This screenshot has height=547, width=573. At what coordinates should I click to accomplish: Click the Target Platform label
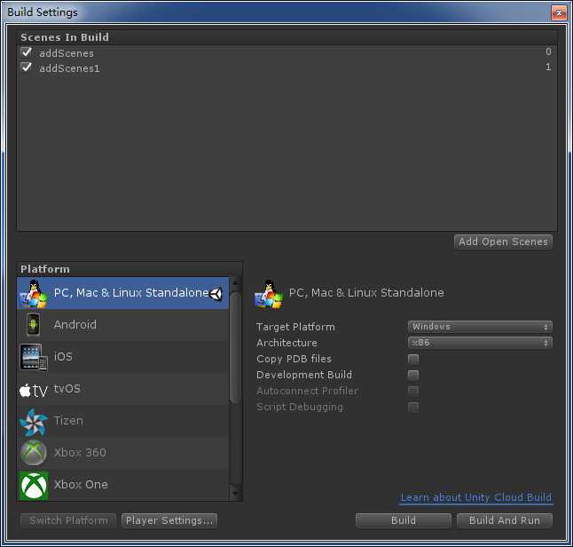point(295,327)
